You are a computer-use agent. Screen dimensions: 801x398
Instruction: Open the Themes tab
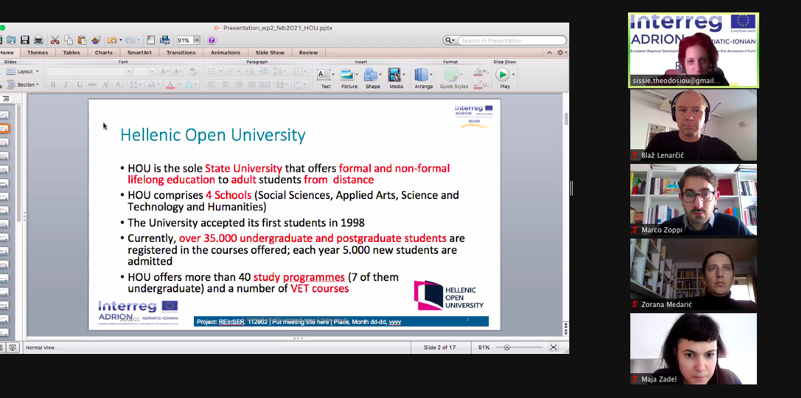click(38, 53)
